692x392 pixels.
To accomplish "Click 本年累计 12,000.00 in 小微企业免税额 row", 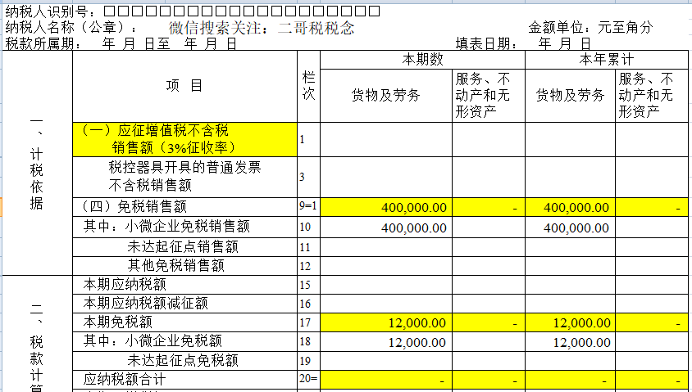I will [570, 342].
